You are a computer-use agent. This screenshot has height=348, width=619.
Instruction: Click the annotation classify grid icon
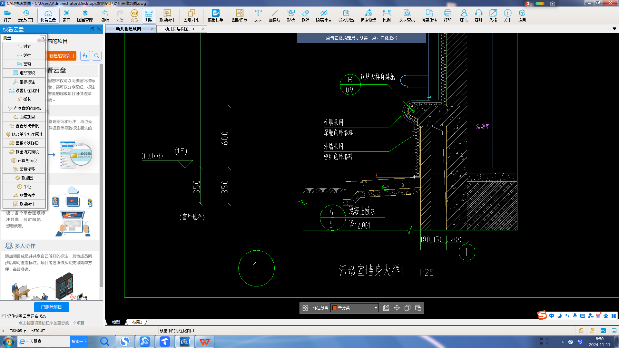(305, 308)
